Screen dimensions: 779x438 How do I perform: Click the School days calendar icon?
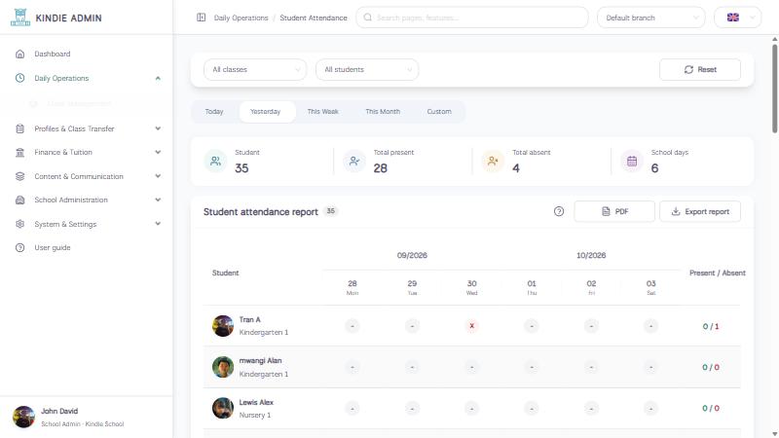tap(632, 161)
